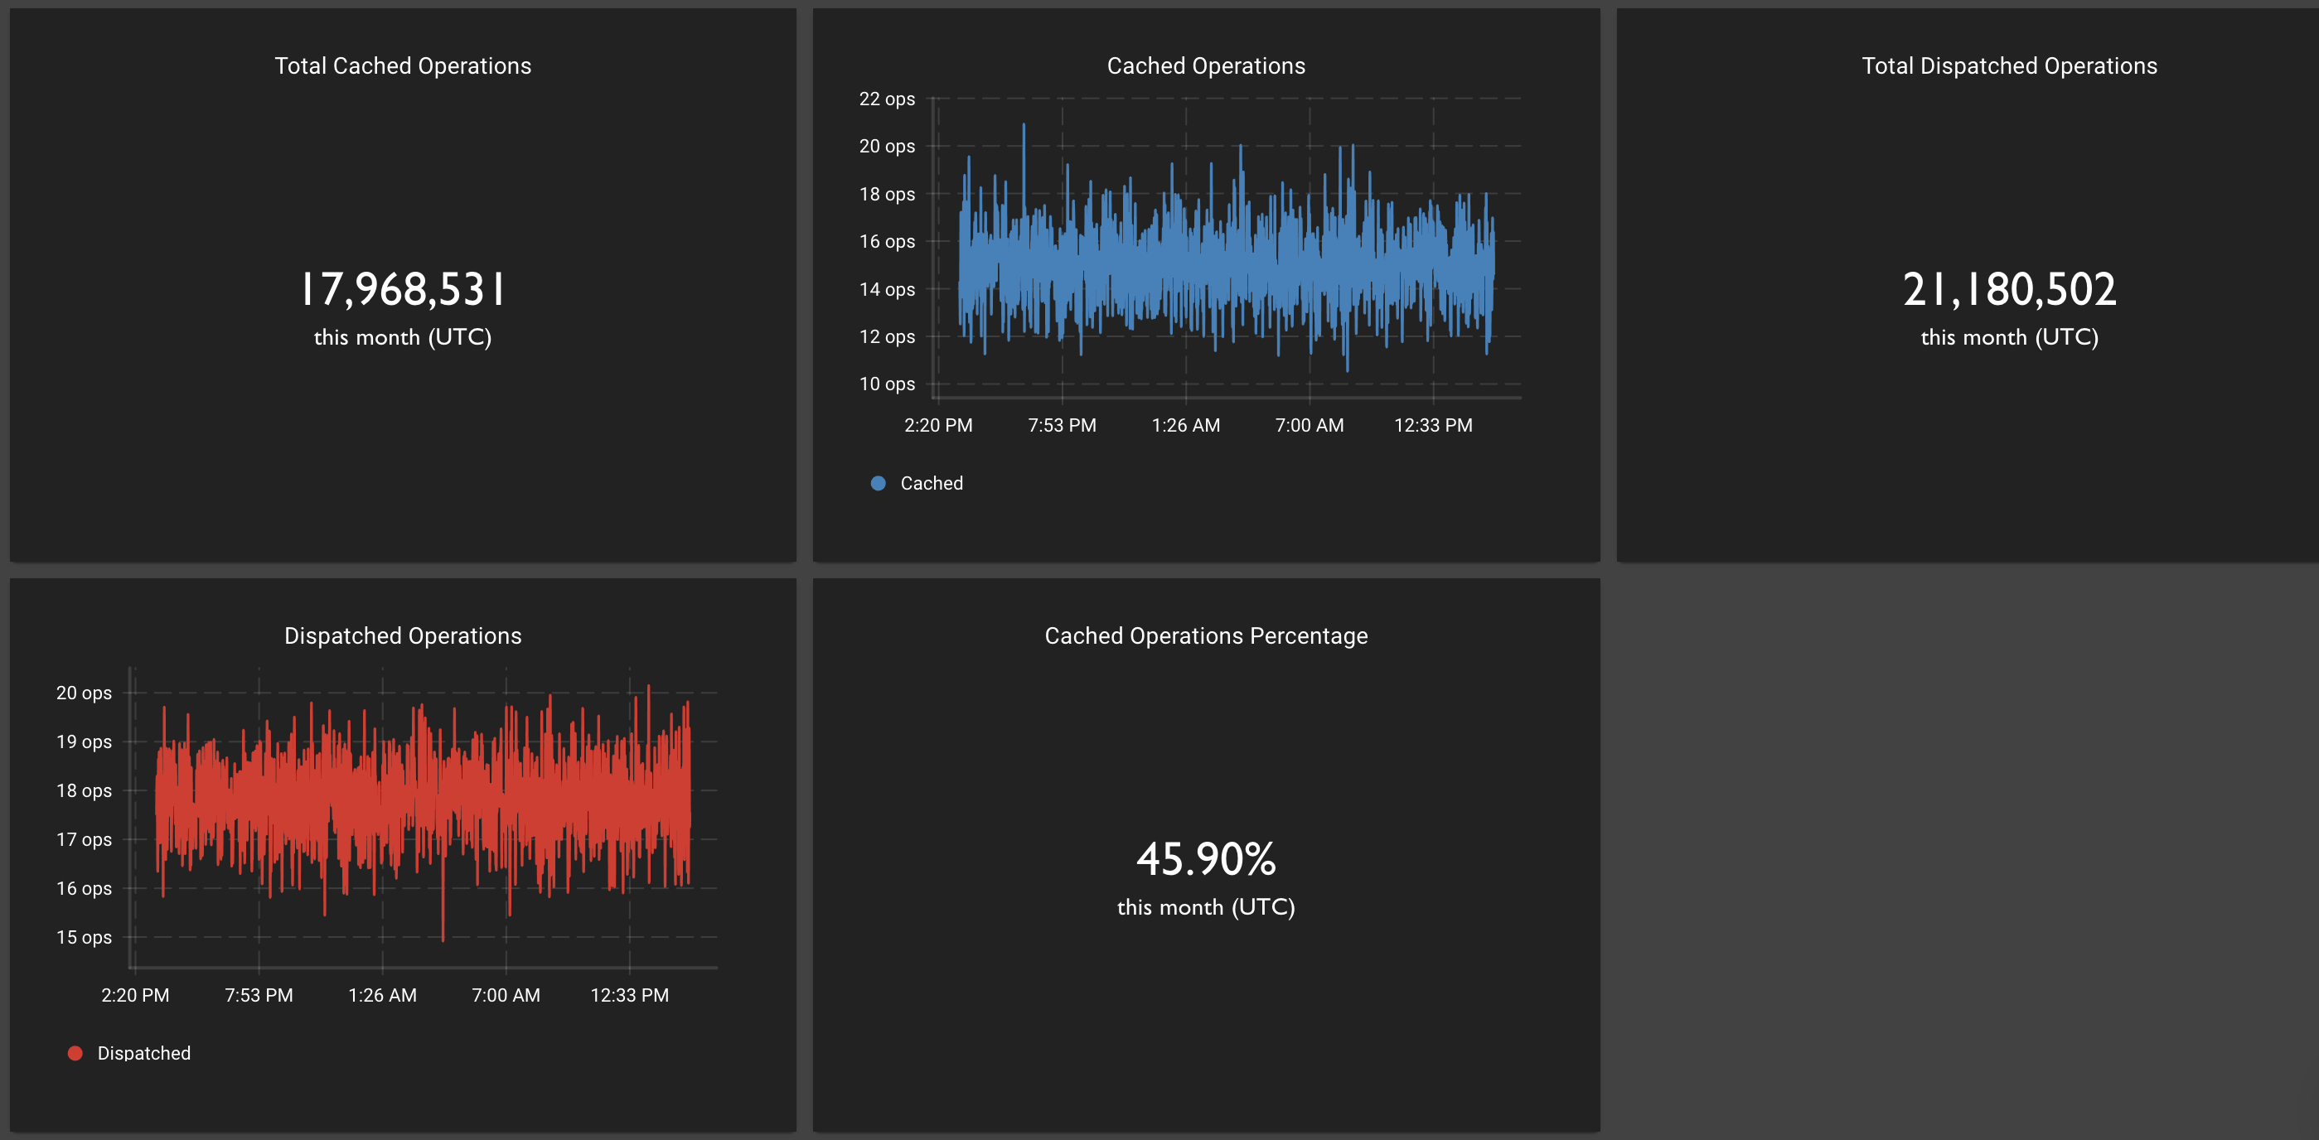Image resolution: width=2319 pixels, height=1140 pixels.
Task: Toggle the Dispatched series legend label
Action: click(x=144, y=1053)
